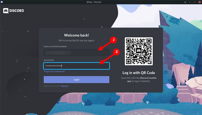Click the 'Welcome back!' heading

77,35
